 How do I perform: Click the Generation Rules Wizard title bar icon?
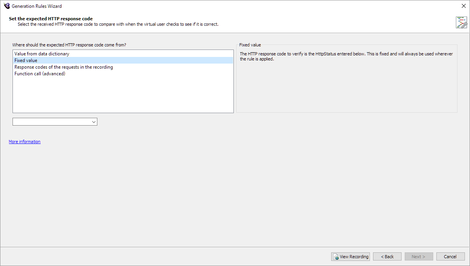[7, 6]
